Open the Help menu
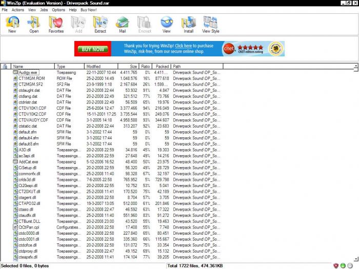The width and height of the screenshot is (359, 269). (x=73, y=10)
